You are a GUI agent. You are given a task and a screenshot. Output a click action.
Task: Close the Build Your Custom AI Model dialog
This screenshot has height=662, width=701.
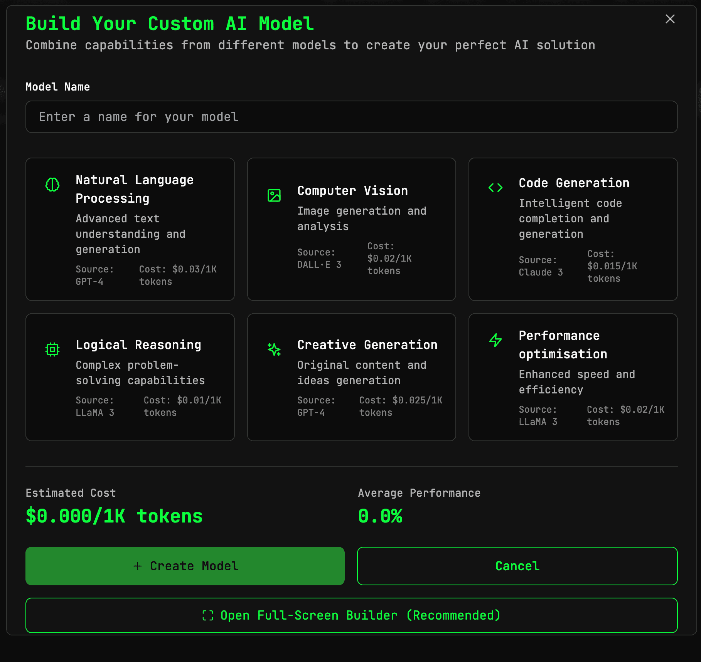point(670,19)
